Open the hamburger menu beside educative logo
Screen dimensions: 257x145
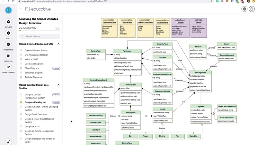click(x=21, y=9)
